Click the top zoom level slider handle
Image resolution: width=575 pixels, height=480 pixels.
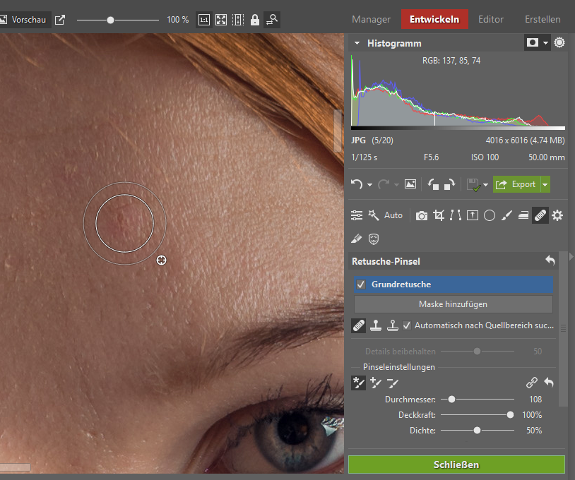[111, 20]
